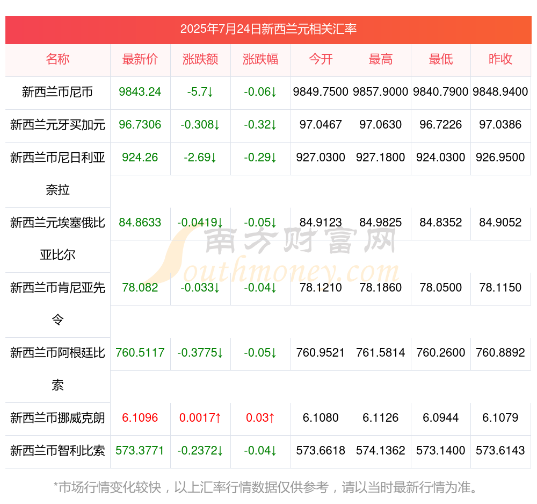Click the row name 新西兰元牙买加元
The height and width of the screenshot is (504, 537).
57,125
